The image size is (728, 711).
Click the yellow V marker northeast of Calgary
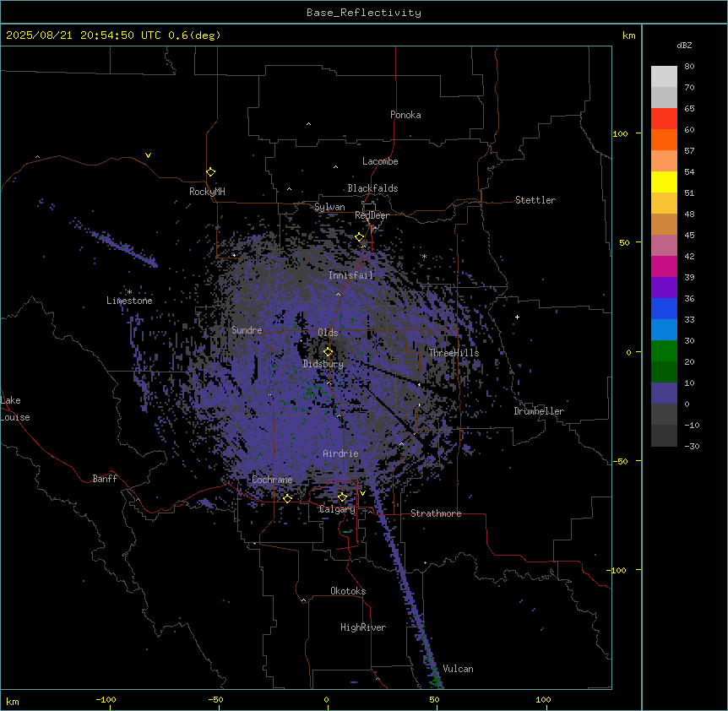pyautogui.click(x=362, y=493)
